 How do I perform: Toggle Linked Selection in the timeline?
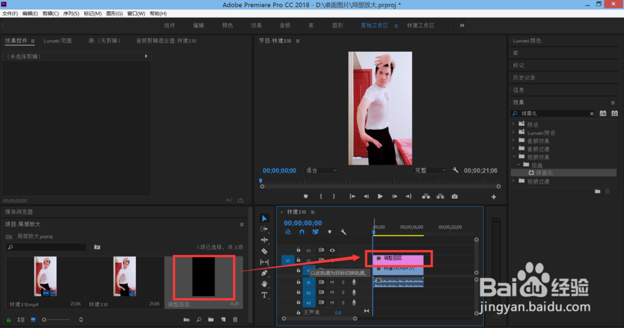point(315,232)
